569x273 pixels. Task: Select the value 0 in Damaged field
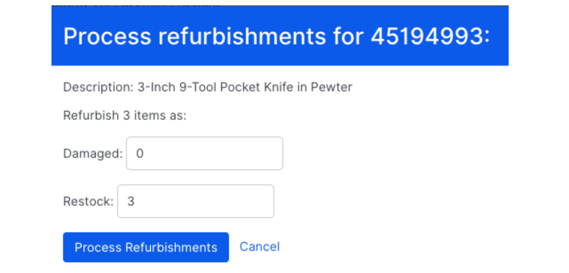[140, 152]
